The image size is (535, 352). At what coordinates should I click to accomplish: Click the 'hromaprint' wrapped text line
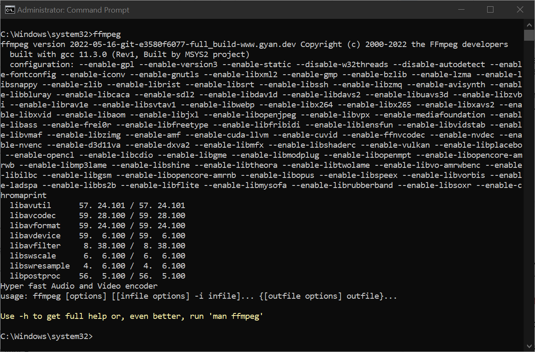[x=24, y=196]
